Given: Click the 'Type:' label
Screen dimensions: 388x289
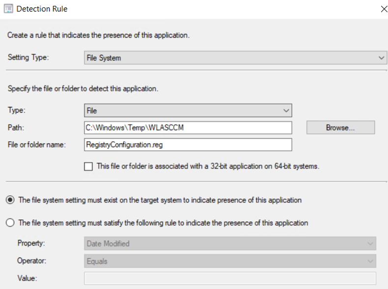Looking at the screenshot, I should (17, 110).
